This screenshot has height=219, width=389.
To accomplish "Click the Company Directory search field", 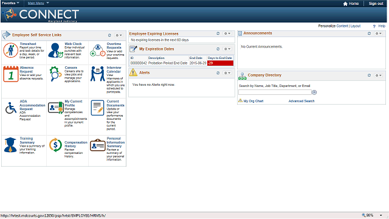I will tap(275, 92).
